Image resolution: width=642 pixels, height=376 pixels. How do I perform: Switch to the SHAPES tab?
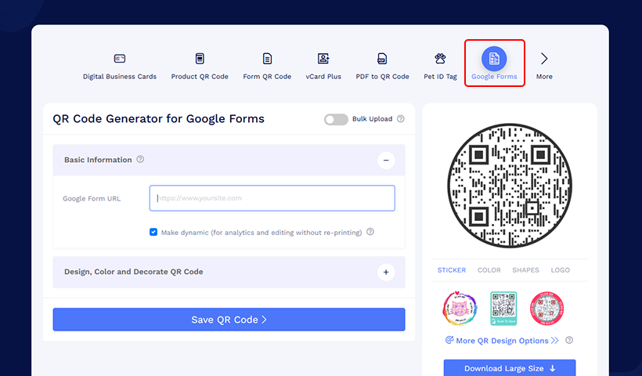click(525, 270)
